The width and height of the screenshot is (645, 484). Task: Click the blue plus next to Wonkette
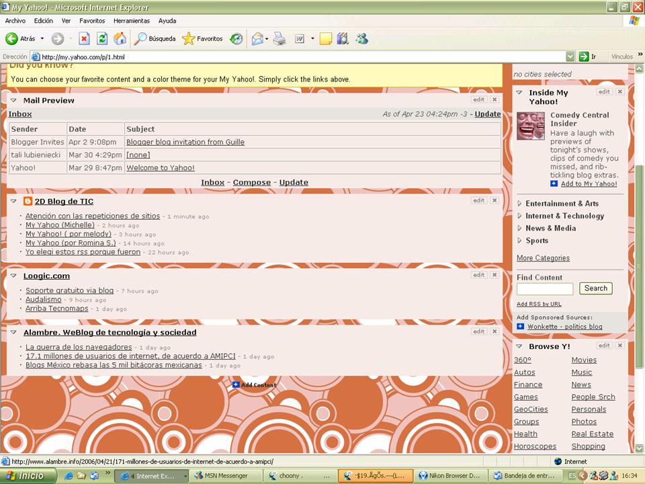click(x=520, y=327)
